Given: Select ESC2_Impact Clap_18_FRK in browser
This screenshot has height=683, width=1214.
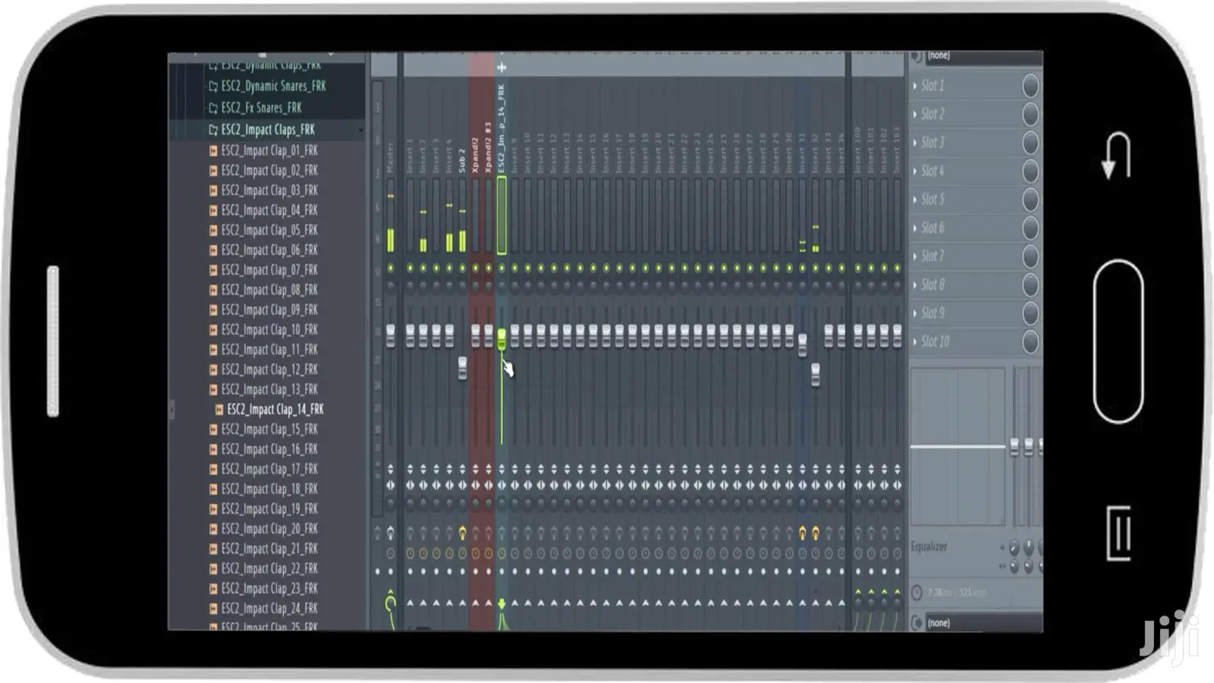Looking at the screenshot, I should point(269,489).
